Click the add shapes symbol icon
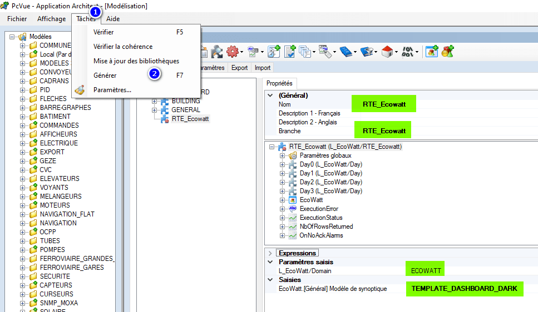 coord(447,52)
